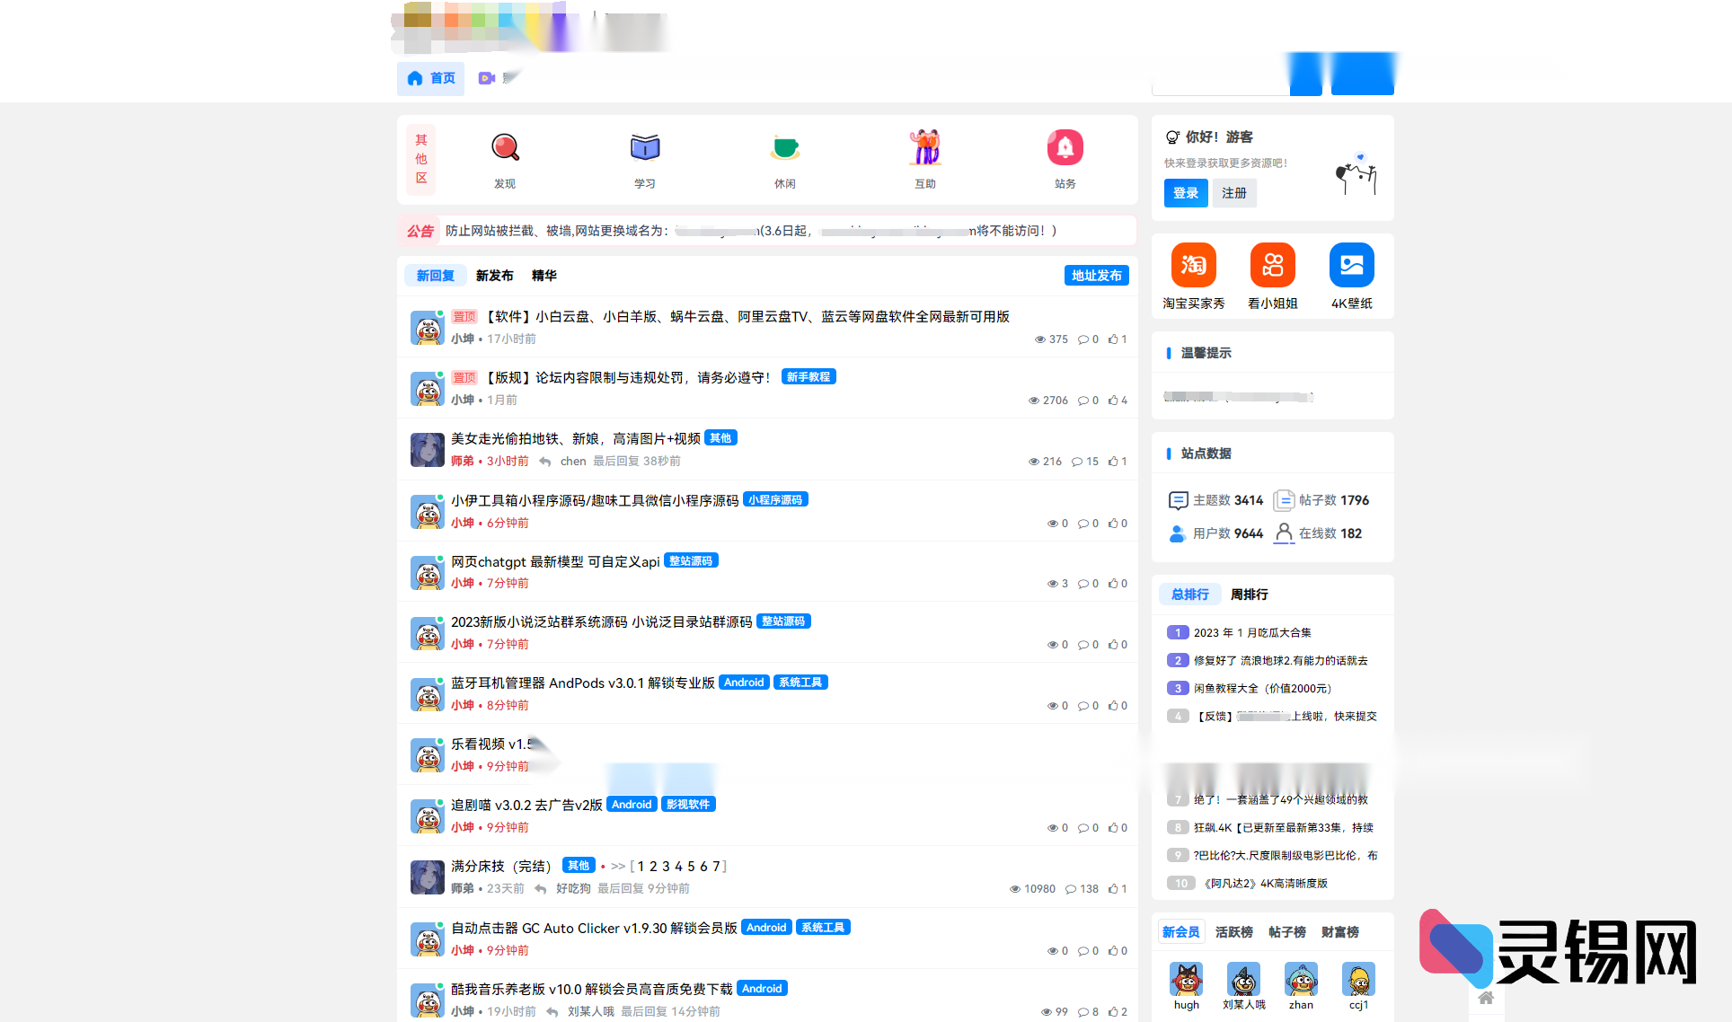Screen dimensions: 1732x1022
Task: Open the 活跃榜 member tab
Action: tap(1233, 931)
